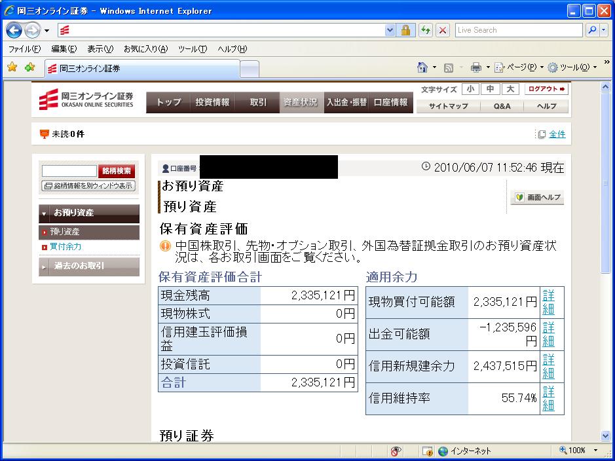Click the browser Back arrow button
The height and width of the screenshot is (461, 615).
click(x=14, y=30)
